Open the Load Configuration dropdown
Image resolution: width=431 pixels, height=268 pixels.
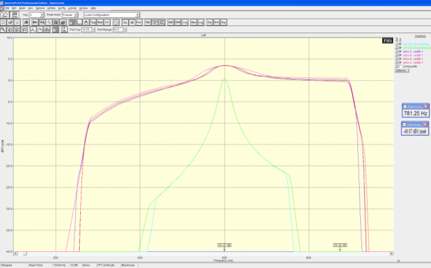click(137, 15)
